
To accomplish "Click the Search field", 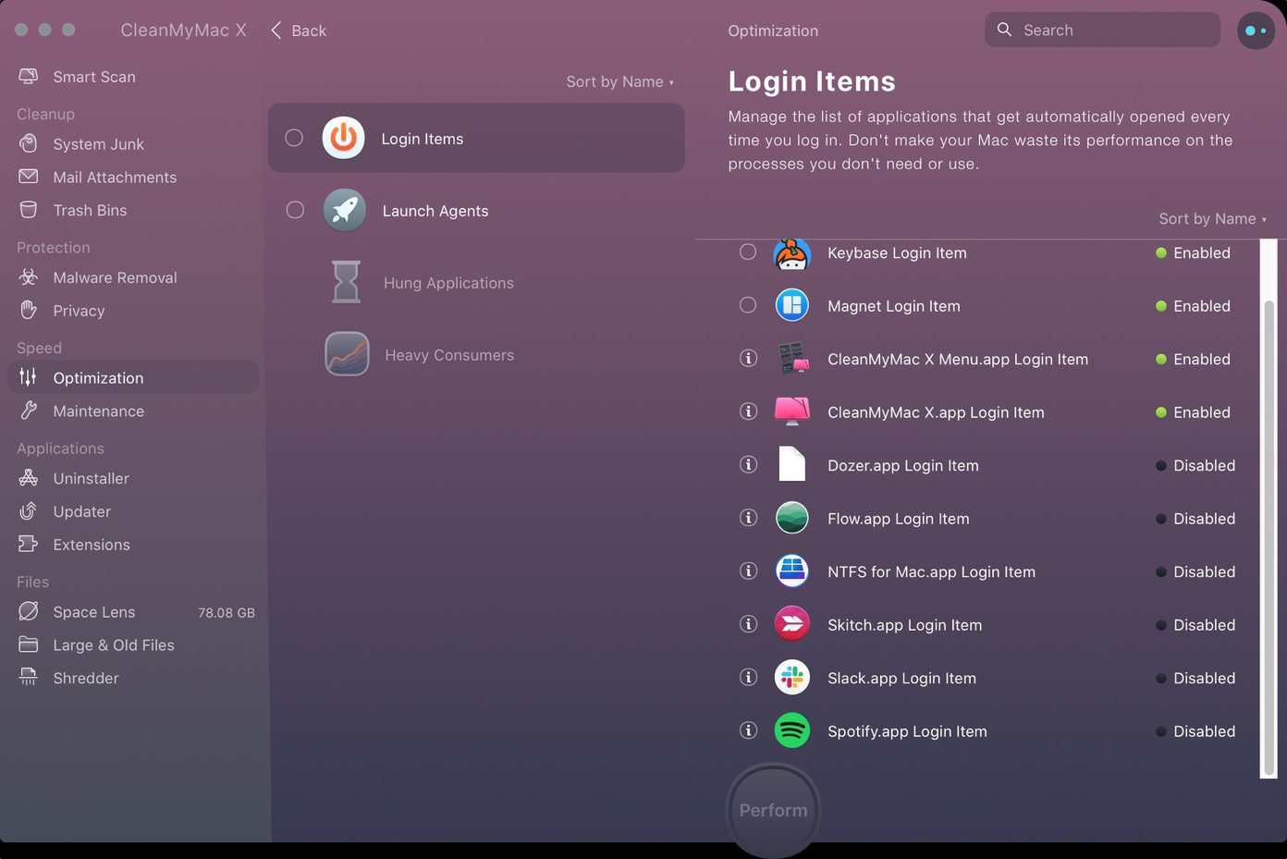I will (1102, 30).
